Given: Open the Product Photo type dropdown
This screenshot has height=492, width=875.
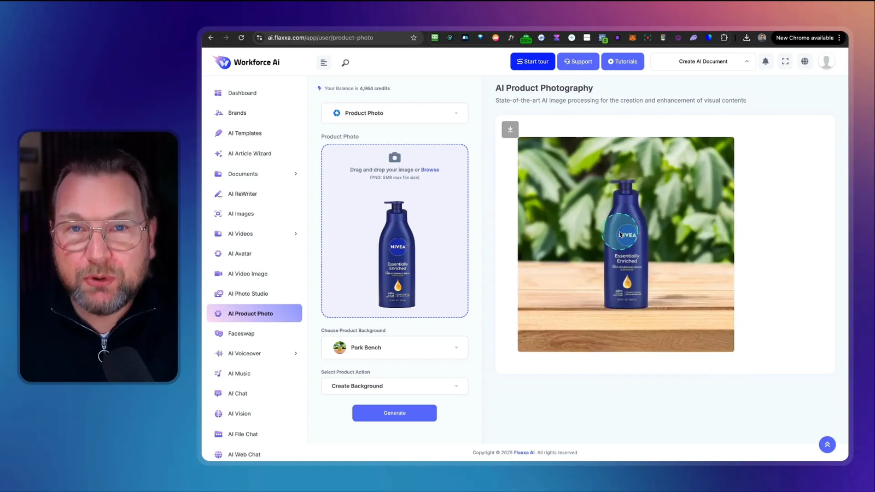Looking at the screenshot, I should tap(394, 113).
